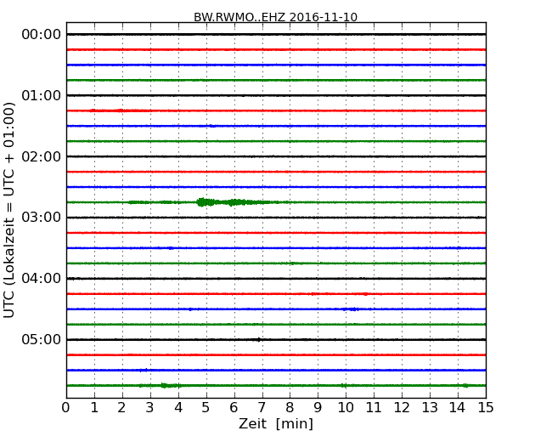
Task: Click the red trace blip near 10.7 min after 04:00
Action: click(x=366, y=294)
